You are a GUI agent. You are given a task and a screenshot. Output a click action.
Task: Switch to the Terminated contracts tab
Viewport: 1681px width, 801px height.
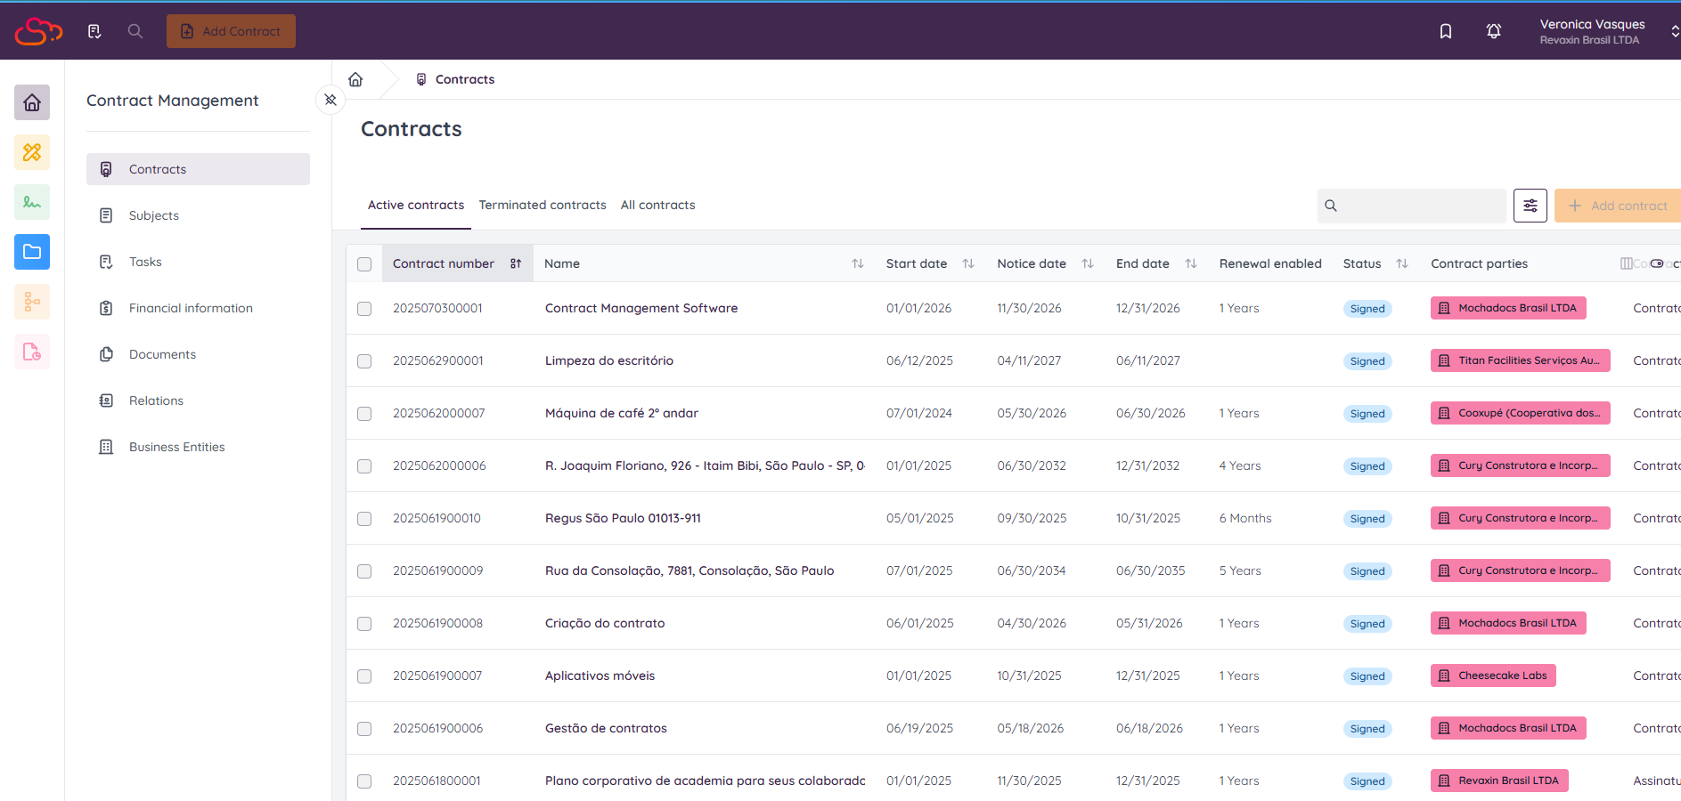(543, 205)
